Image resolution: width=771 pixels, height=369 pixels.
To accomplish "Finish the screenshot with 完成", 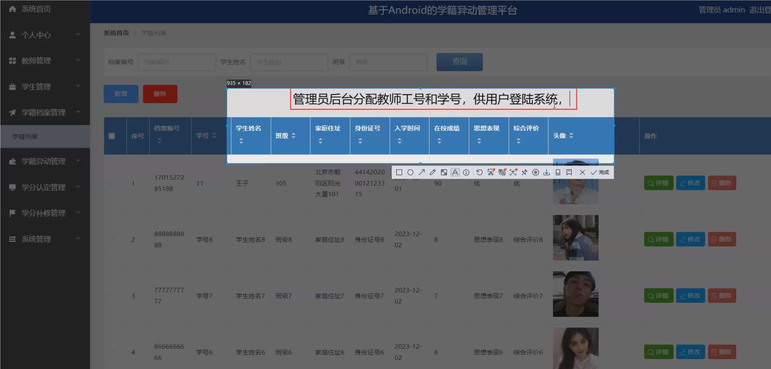I will tap(600, 172).
